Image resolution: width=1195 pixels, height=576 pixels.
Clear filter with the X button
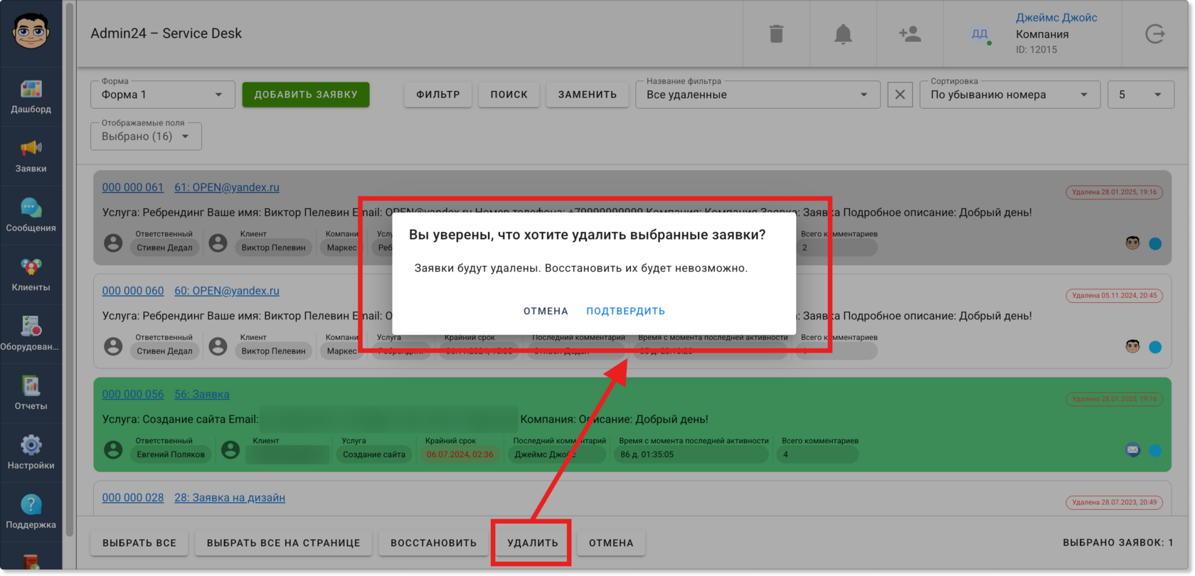(900, 95)
